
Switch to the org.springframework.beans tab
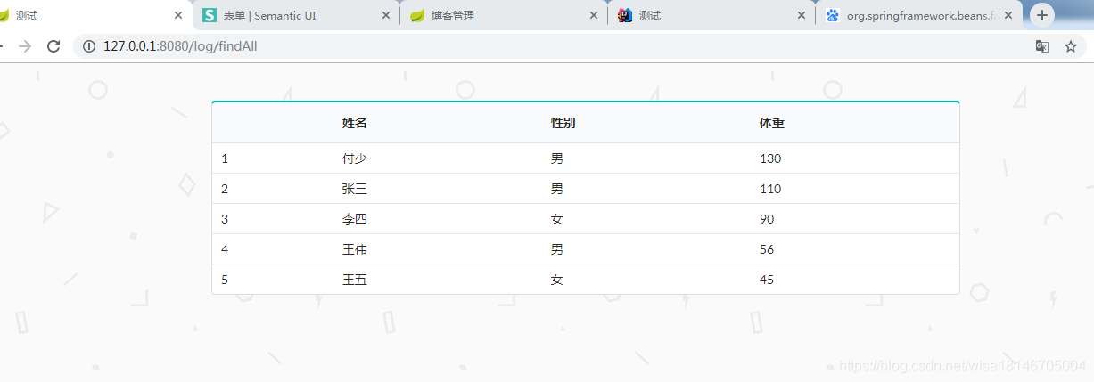coord(917,16)
